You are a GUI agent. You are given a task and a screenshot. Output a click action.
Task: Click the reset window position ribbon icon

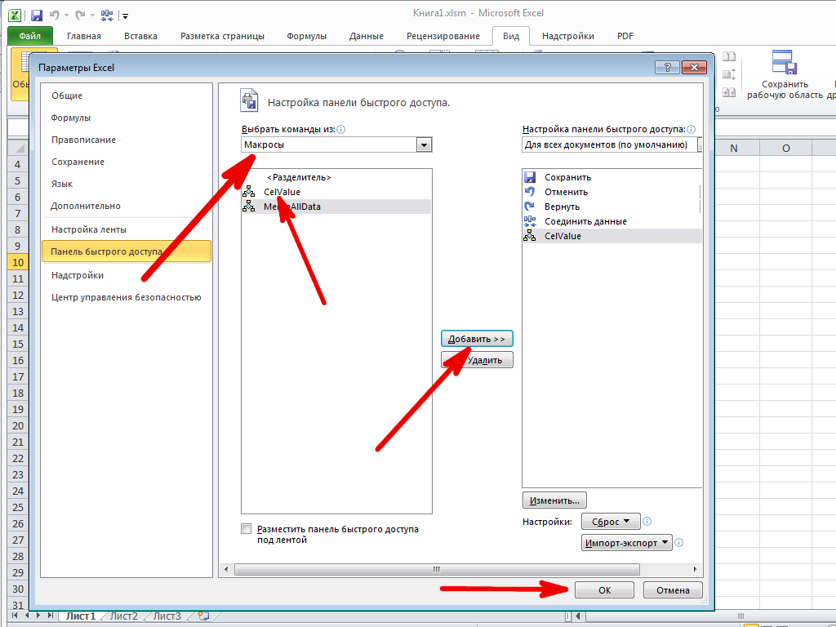tap(729, 92)
